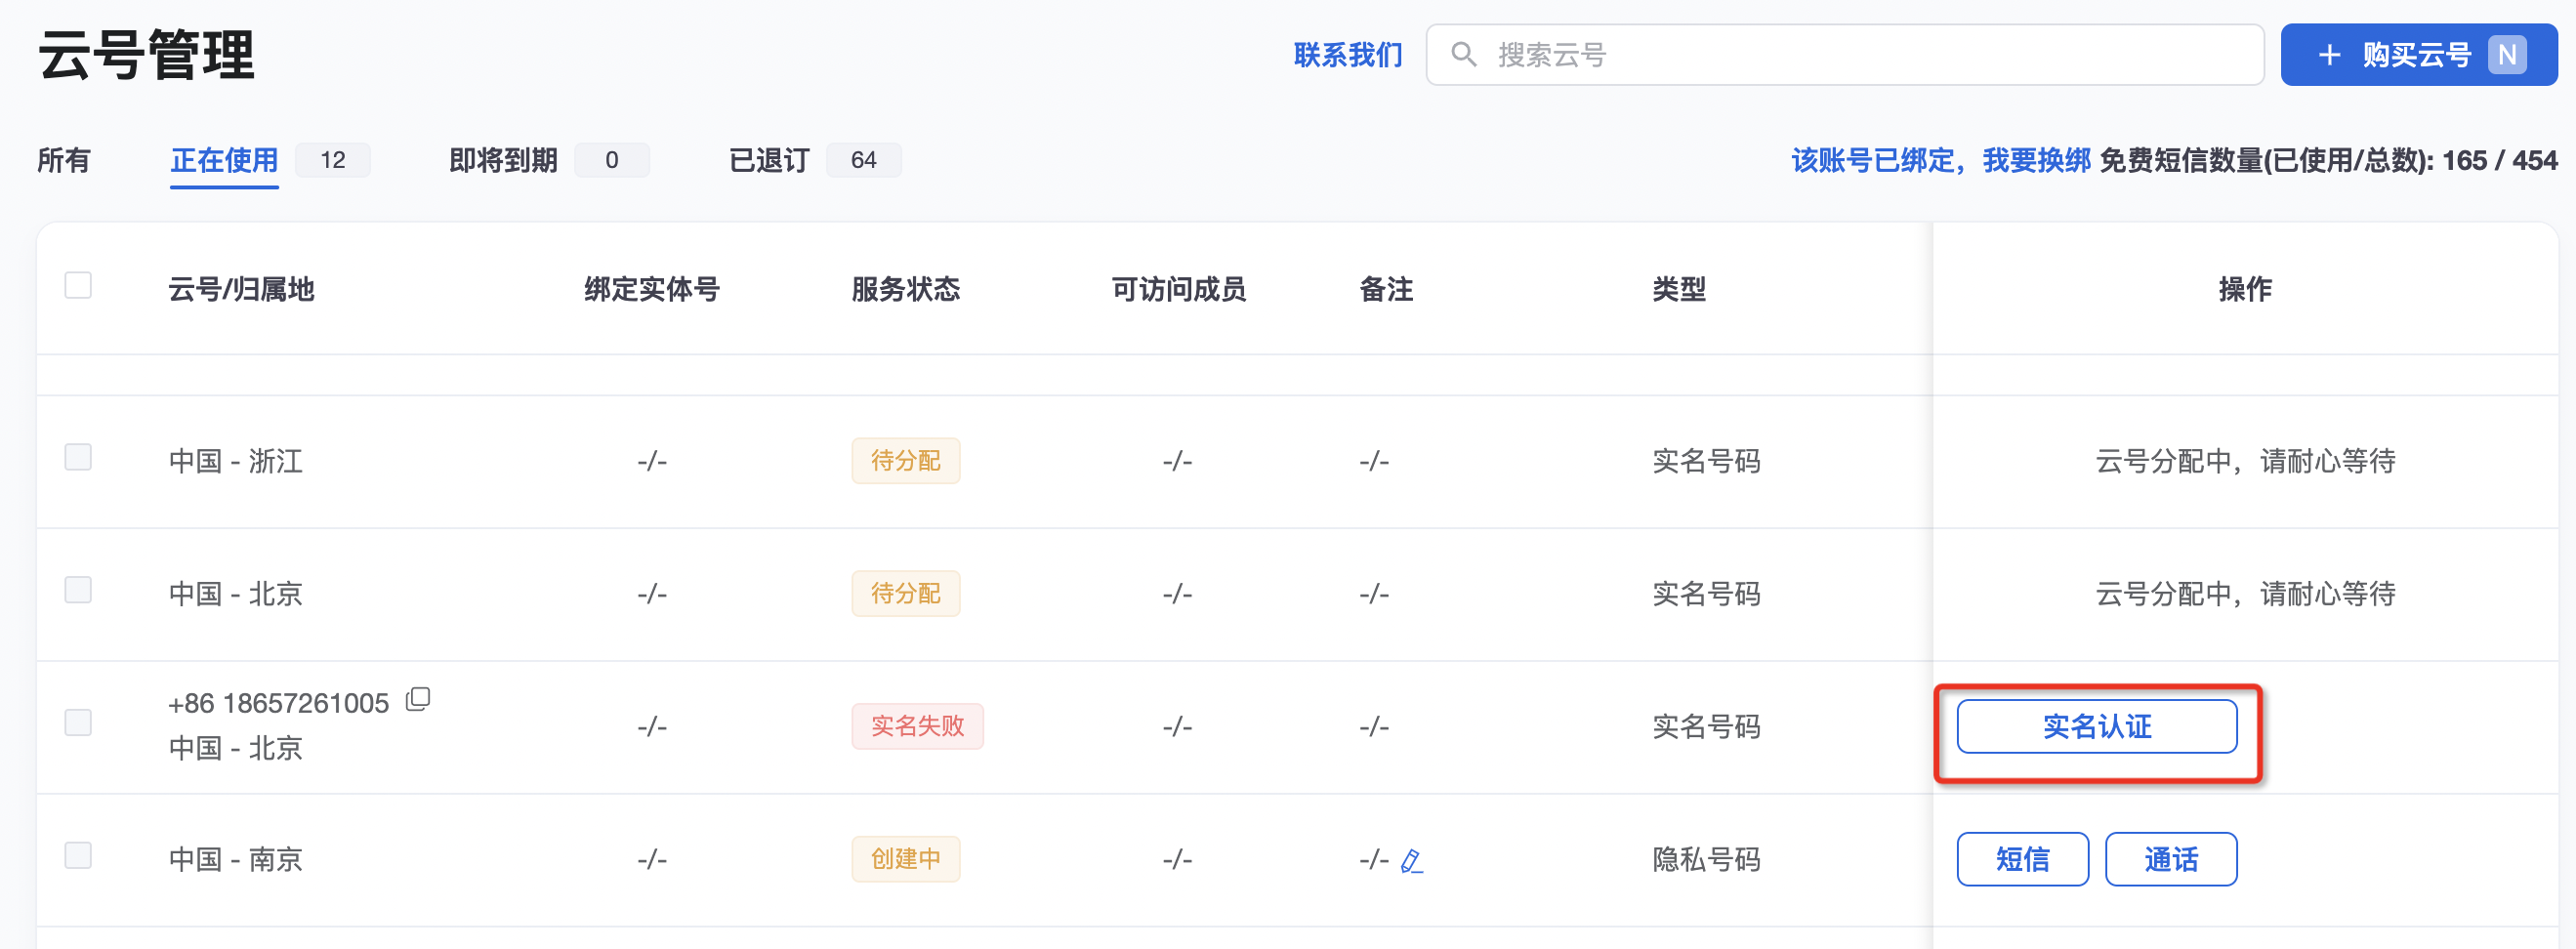The image size is (2576, 949).
Task: Click the copy icon next to +86 18657261005
Action: coord(418,700)
